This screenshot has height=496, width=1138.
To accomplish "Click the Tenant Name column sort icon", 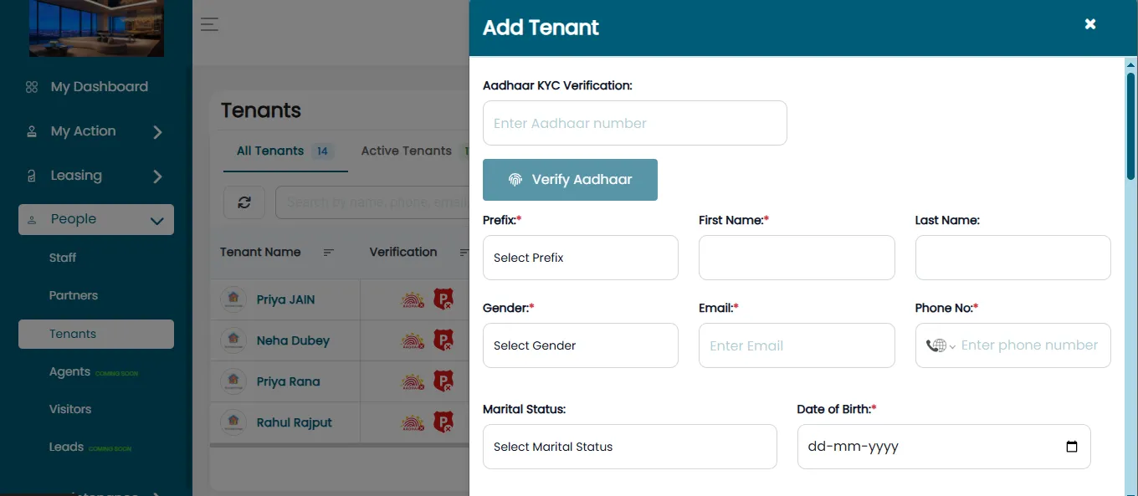I will [329, 253].
